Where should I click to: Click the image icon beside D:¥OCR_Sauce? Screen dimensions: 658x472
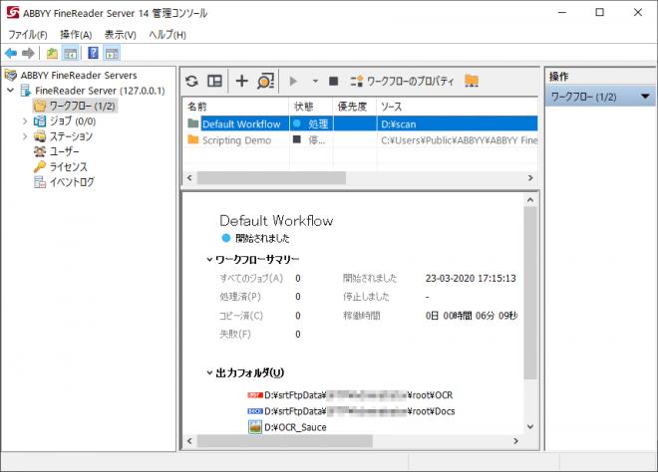[x=254, y=427]
